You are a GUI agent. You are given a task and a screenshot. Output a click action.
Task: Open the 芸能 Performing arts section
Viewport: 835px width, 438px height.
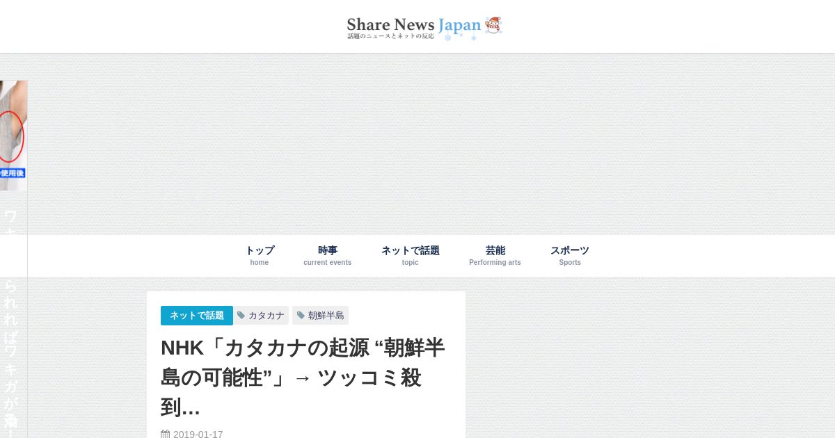click(x=495, y=255)
